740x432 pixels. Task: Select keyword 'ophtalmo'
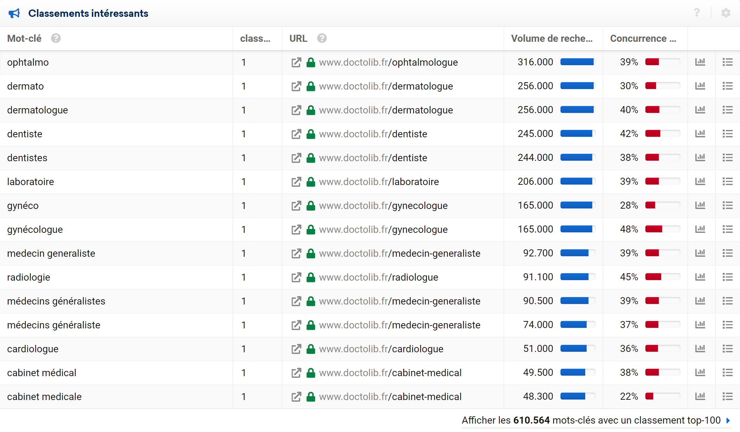click(28, 63)
